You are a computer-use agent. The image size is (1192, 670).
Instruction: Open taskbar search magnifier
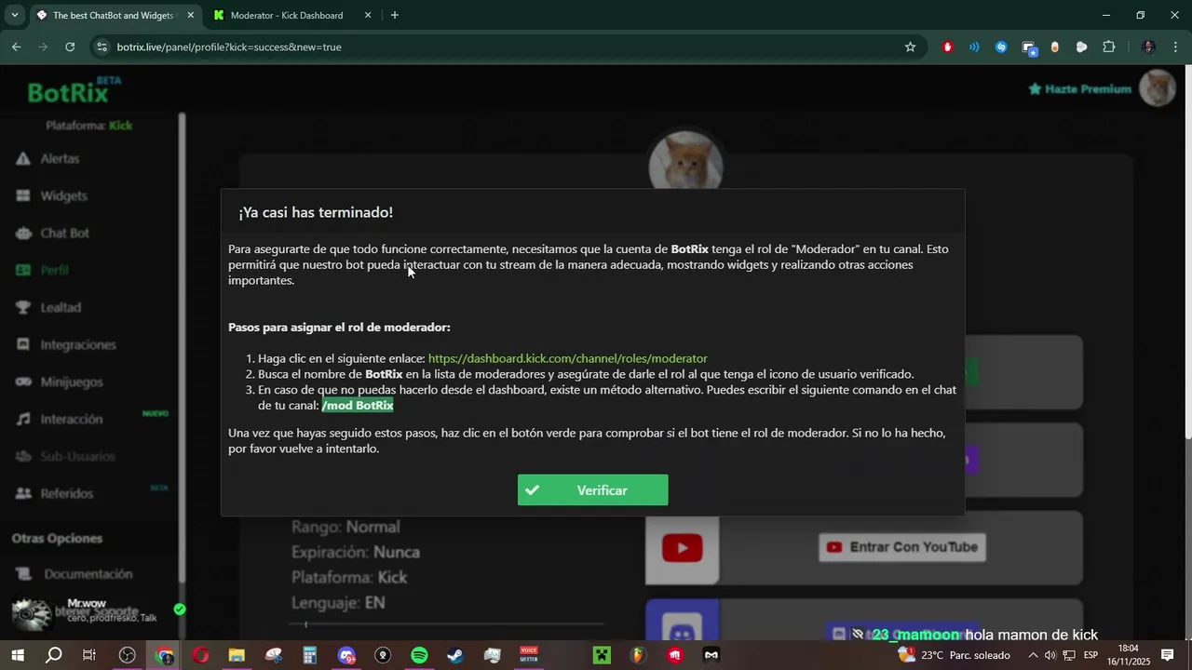pos(53,655)
